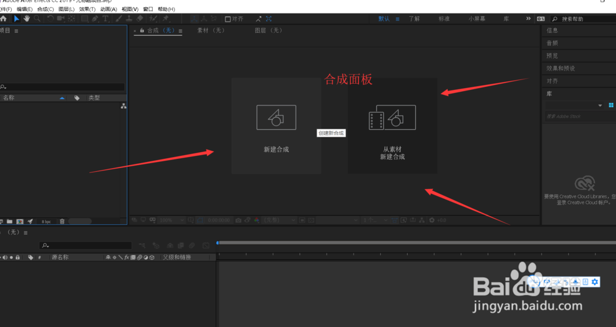Viewport: 616px width, 327px height.
Task: Open the timeline (无) panel menu
Action: [25, 233]
